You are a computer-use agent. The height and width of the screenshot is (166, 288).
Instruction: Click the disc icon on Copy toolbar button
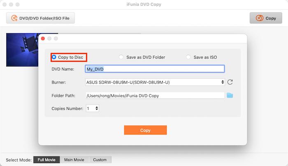(260, 18)
